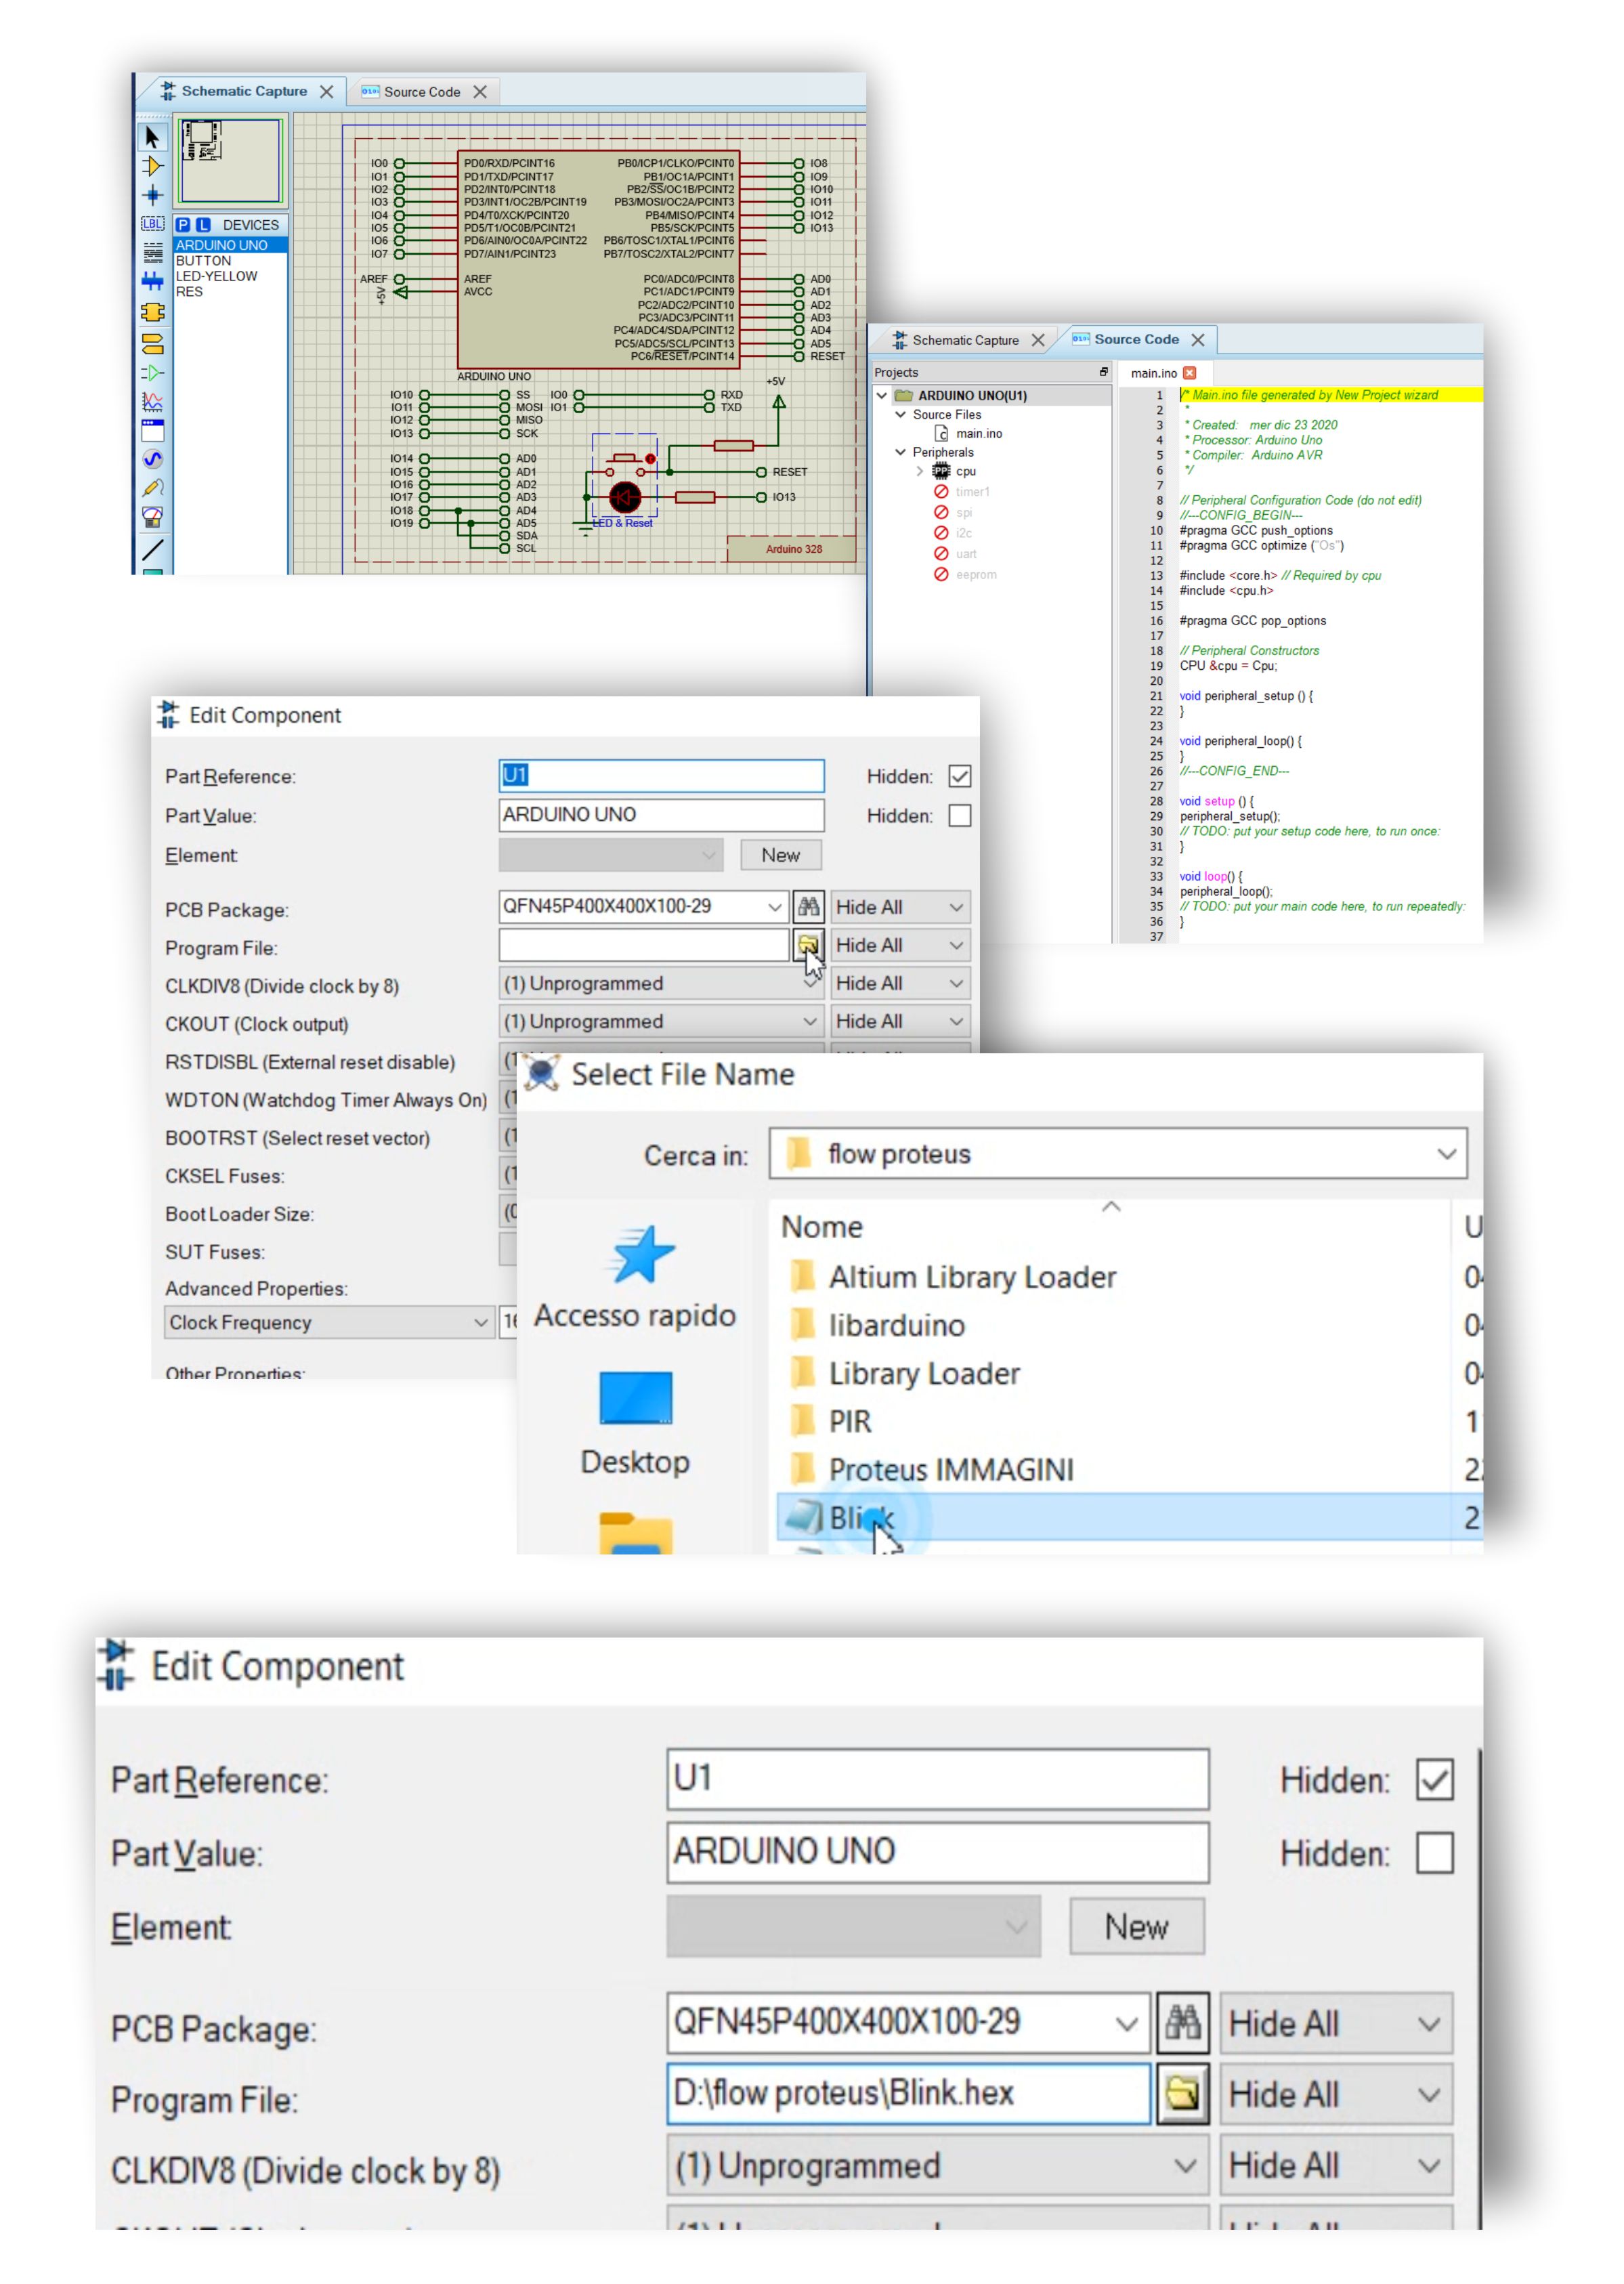Select BUTTON in the DEVICES list
Image resolution: width=1624 pixels, height=2284 pixels.
coord(204,261)
